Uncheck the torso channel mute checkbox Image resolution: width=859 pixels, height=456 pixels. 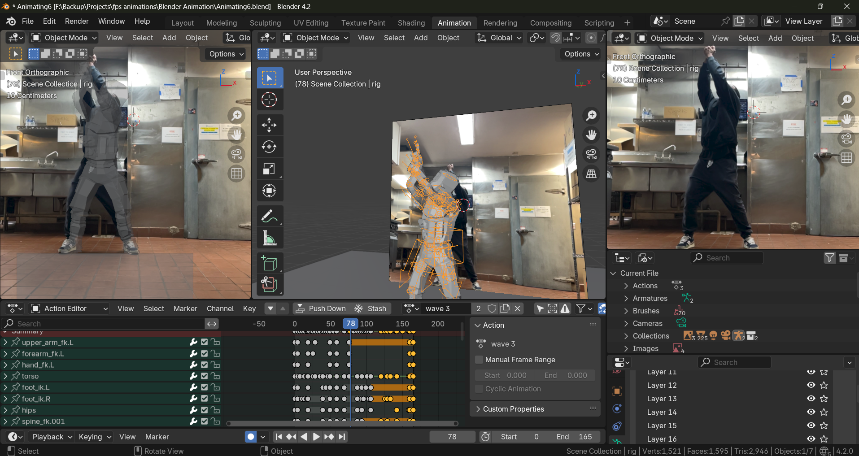click(x=205, y=376)
